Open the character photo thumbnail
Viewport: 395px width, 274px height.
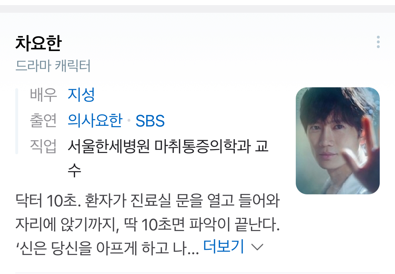[338, 141]
